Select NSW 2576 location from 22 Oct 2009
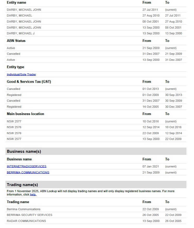This screenshot has height=228, width=194. (96, 133)
